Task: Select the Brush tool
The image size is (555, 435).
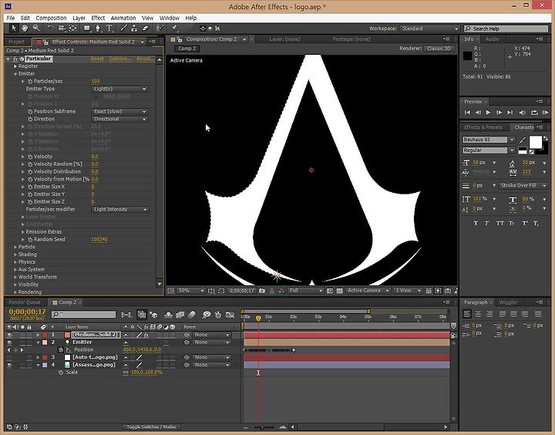Action: pos(123,28)
